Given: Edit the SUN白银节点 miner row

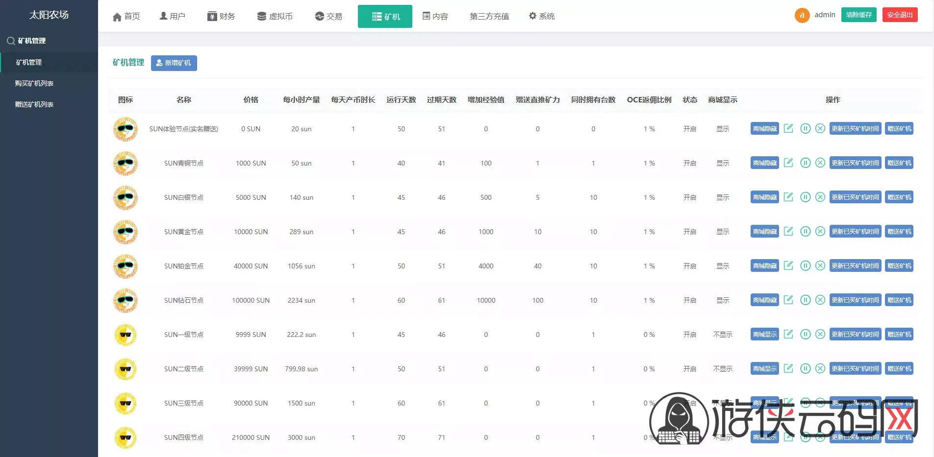Looking at the screenshot, I should [788, 197].
